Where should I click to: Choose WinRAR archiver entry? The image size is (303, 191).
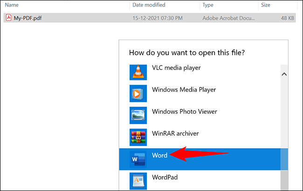point(200,137)
